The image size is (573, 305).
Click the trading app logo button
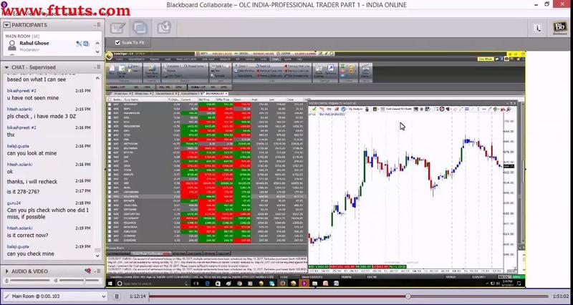(x=109, y=55)
